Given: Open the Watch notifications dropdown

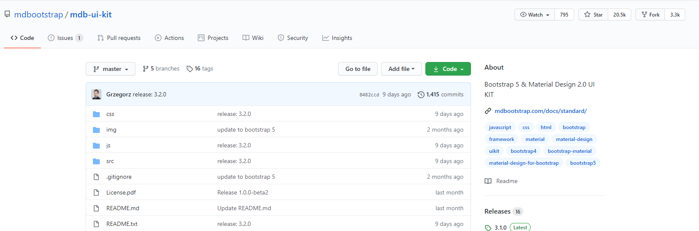Looking at the screenshot, I should click(x=534, y=14).
